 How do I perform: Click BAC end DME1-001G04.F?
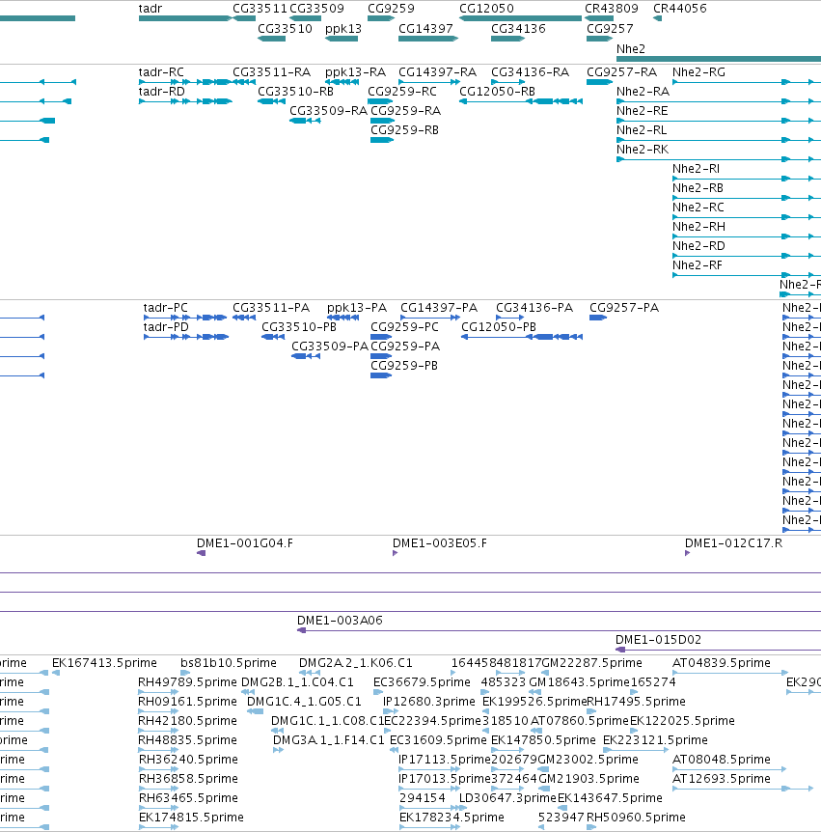pyautogui.click(x=245, y=543)
